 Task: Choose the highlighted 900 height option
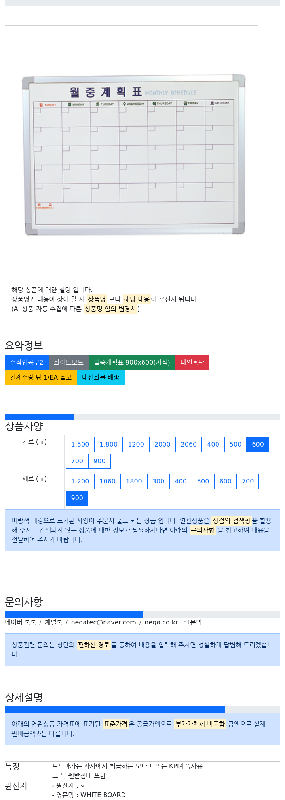(77, 498)
